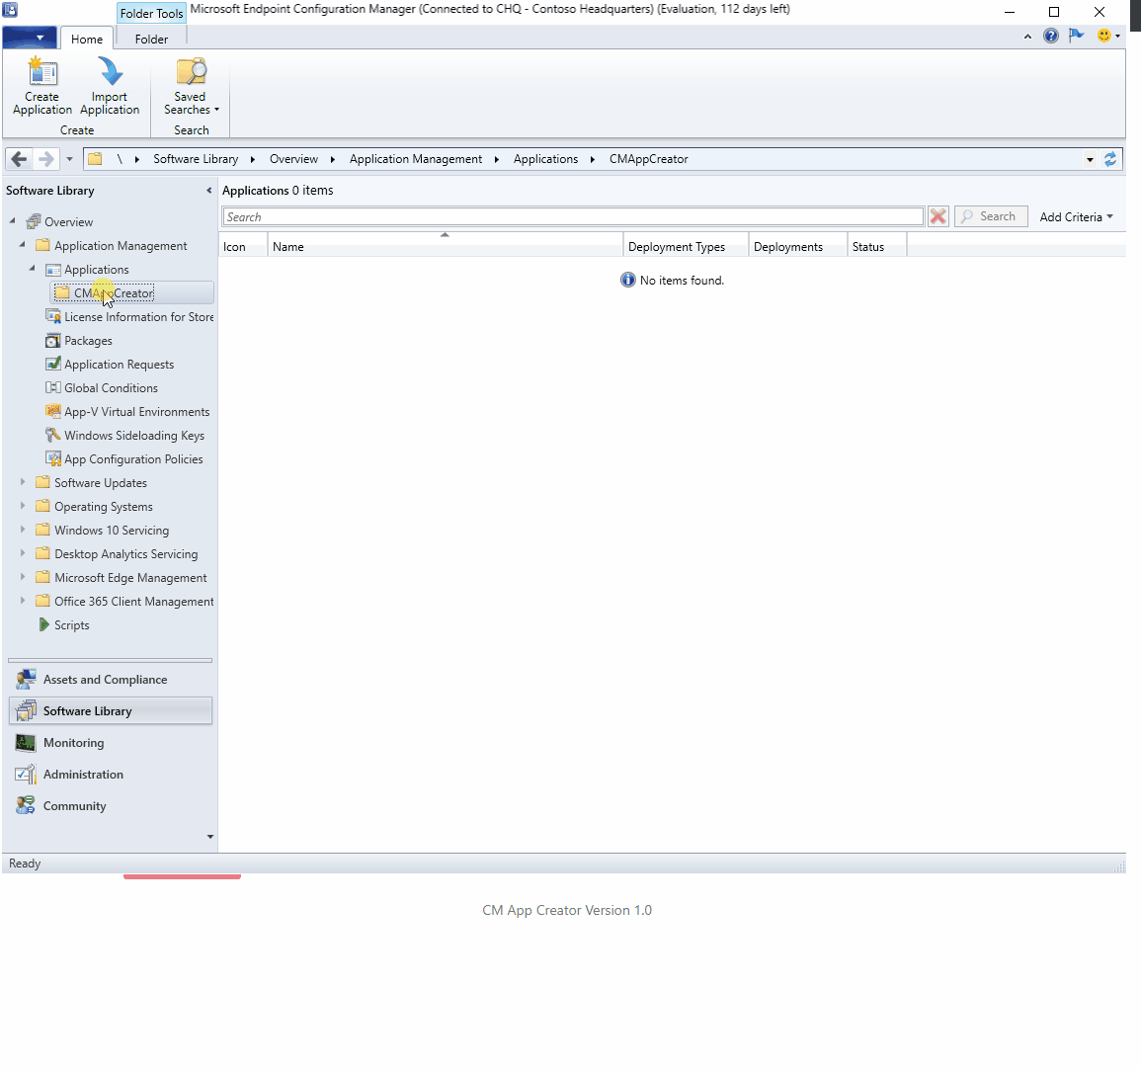Select the App Configuration Policies icon
This screenshot has width=1141, height=1070.
[53, 458]
